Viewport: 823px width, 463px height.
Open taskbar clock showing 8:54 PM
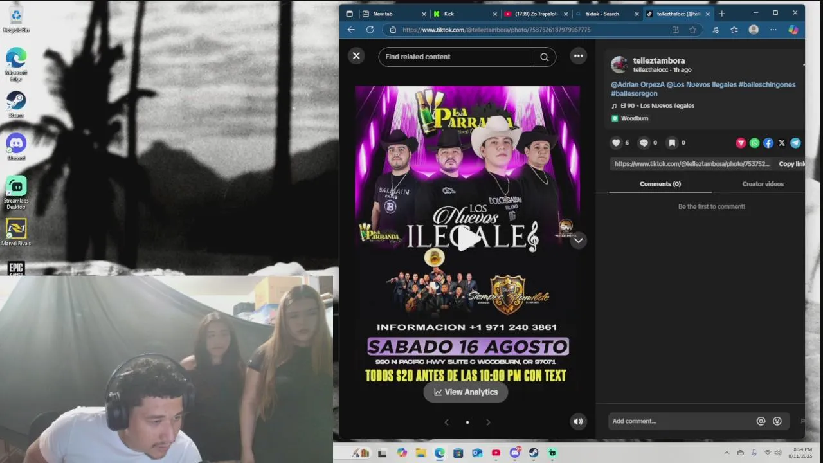click(802, 453)
